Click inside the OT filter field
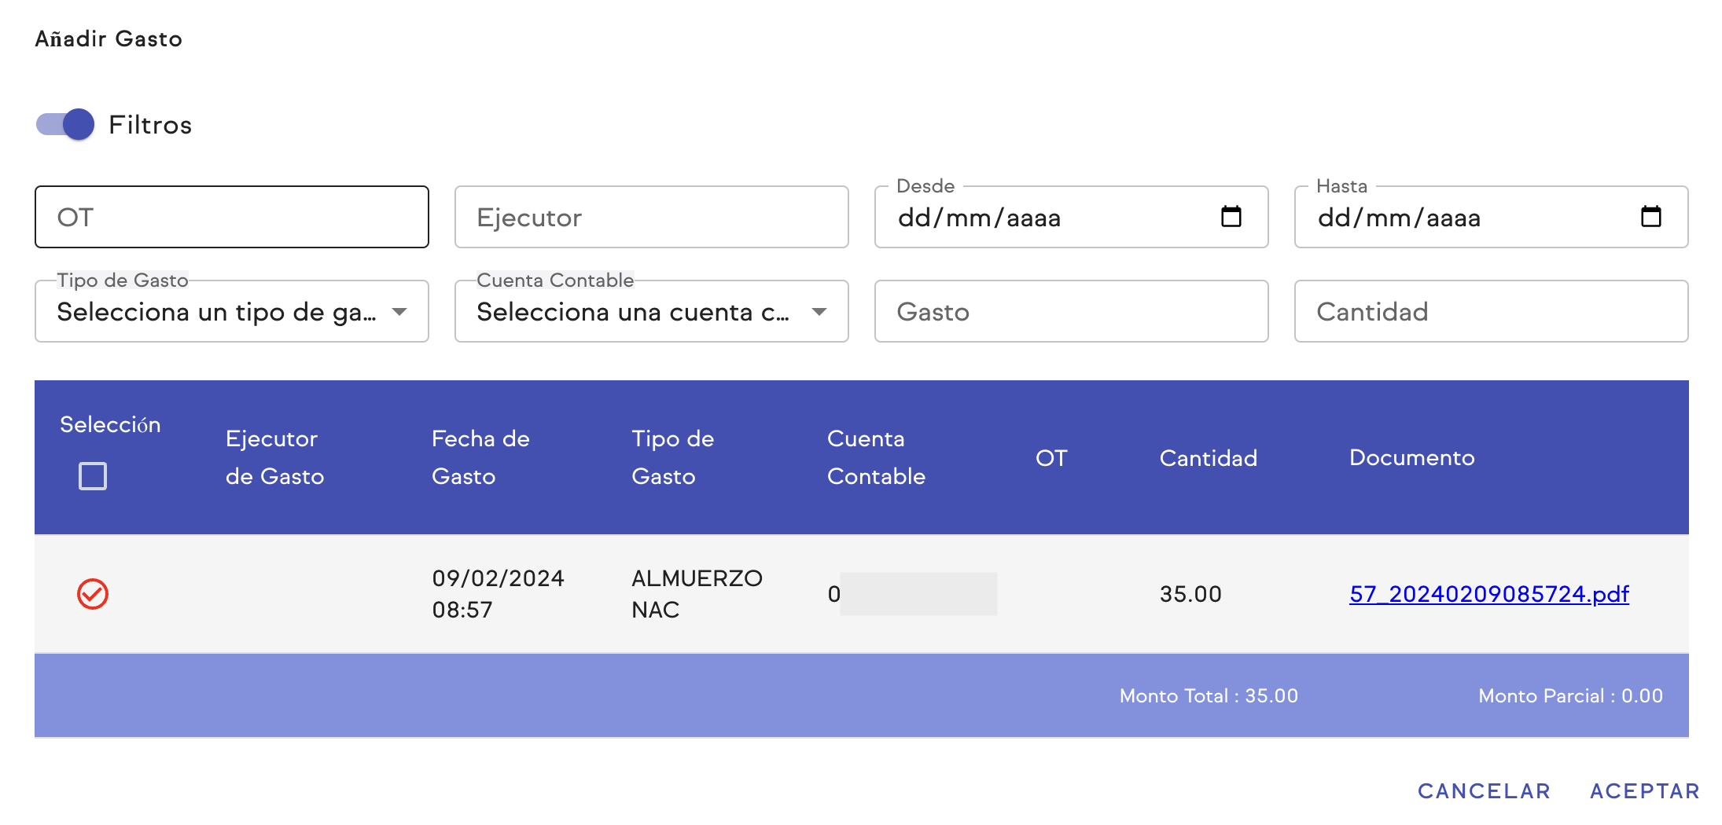Viewport: 1722px width, 825px height. [231, 217]
